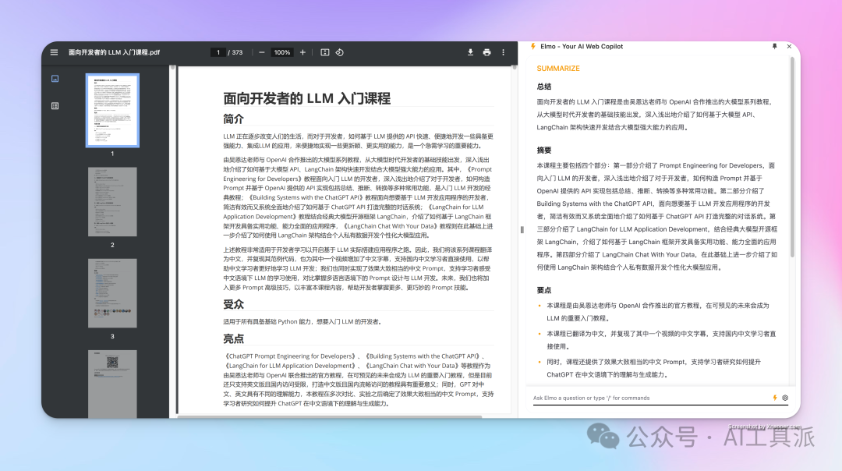Click the 总结 heading in Elmo panel
The height and width of the screenshot is (471, 842).
544,87
